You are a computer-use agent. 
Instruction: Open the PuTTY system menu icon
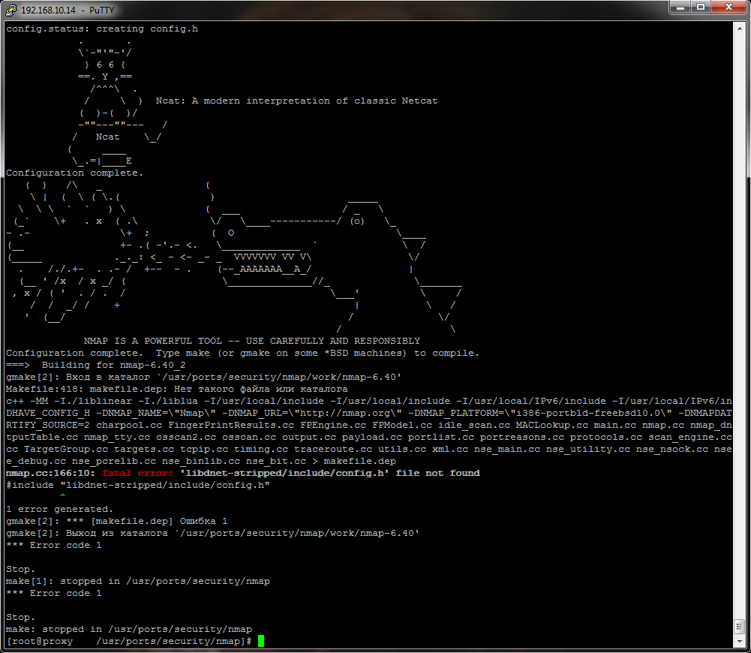11,10
